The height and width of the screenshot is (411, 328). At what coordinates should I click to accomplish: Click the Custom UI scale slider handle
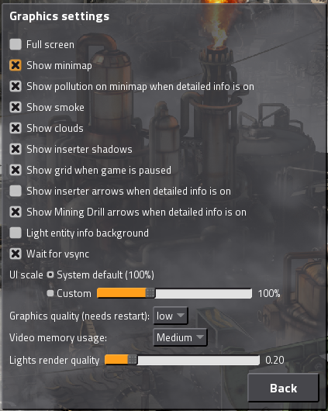pyautogui.click(x=150, y=293)
